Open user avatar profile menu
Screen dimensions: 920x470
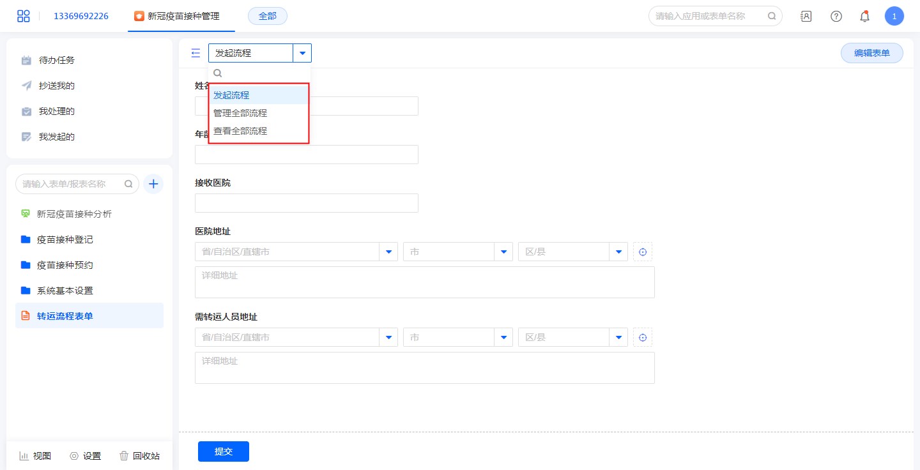[x=894, y=16]
